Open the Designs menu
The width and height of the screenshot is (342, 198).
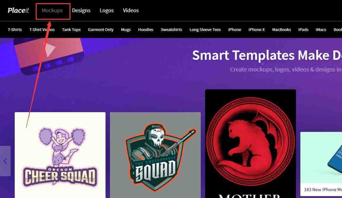pyautogui.click(x=81, y=10)
